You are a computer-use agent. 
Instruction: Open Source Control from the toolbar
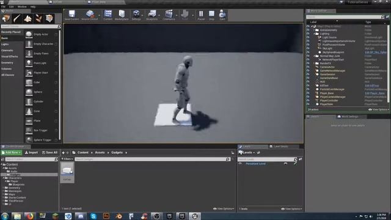click(x=90, y=15)
